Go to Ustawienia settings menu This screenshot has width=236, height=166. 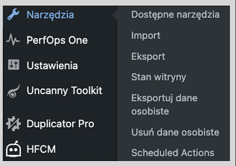point(52,66)
